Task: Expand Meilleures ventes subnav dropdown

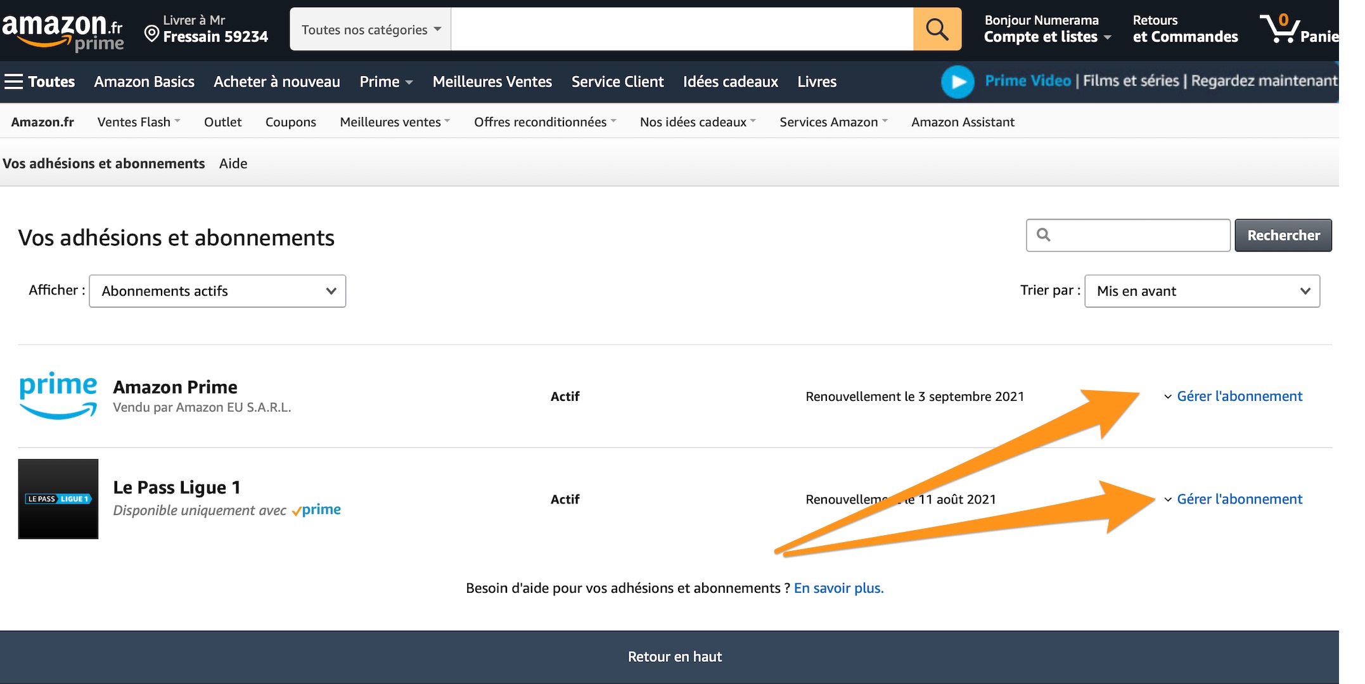Action: point(395,122)
